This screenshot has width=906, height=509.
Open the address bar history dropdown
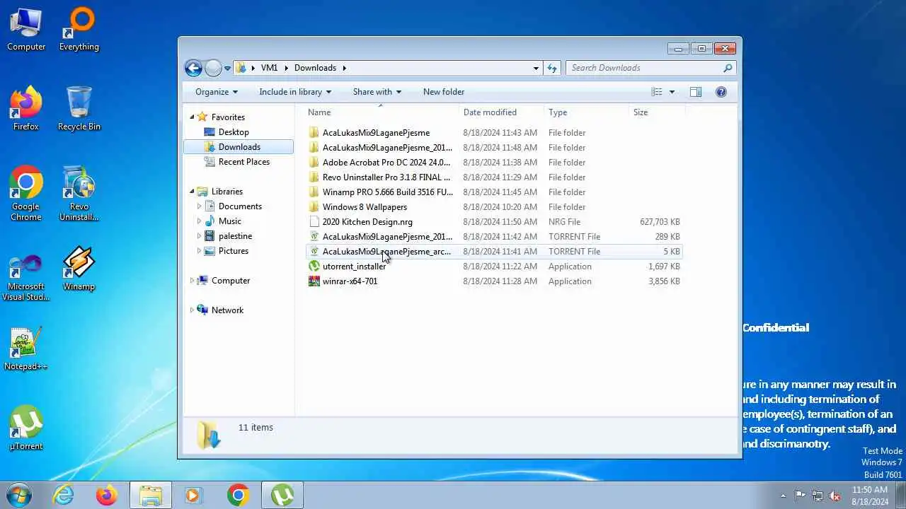tap(536, 68)
